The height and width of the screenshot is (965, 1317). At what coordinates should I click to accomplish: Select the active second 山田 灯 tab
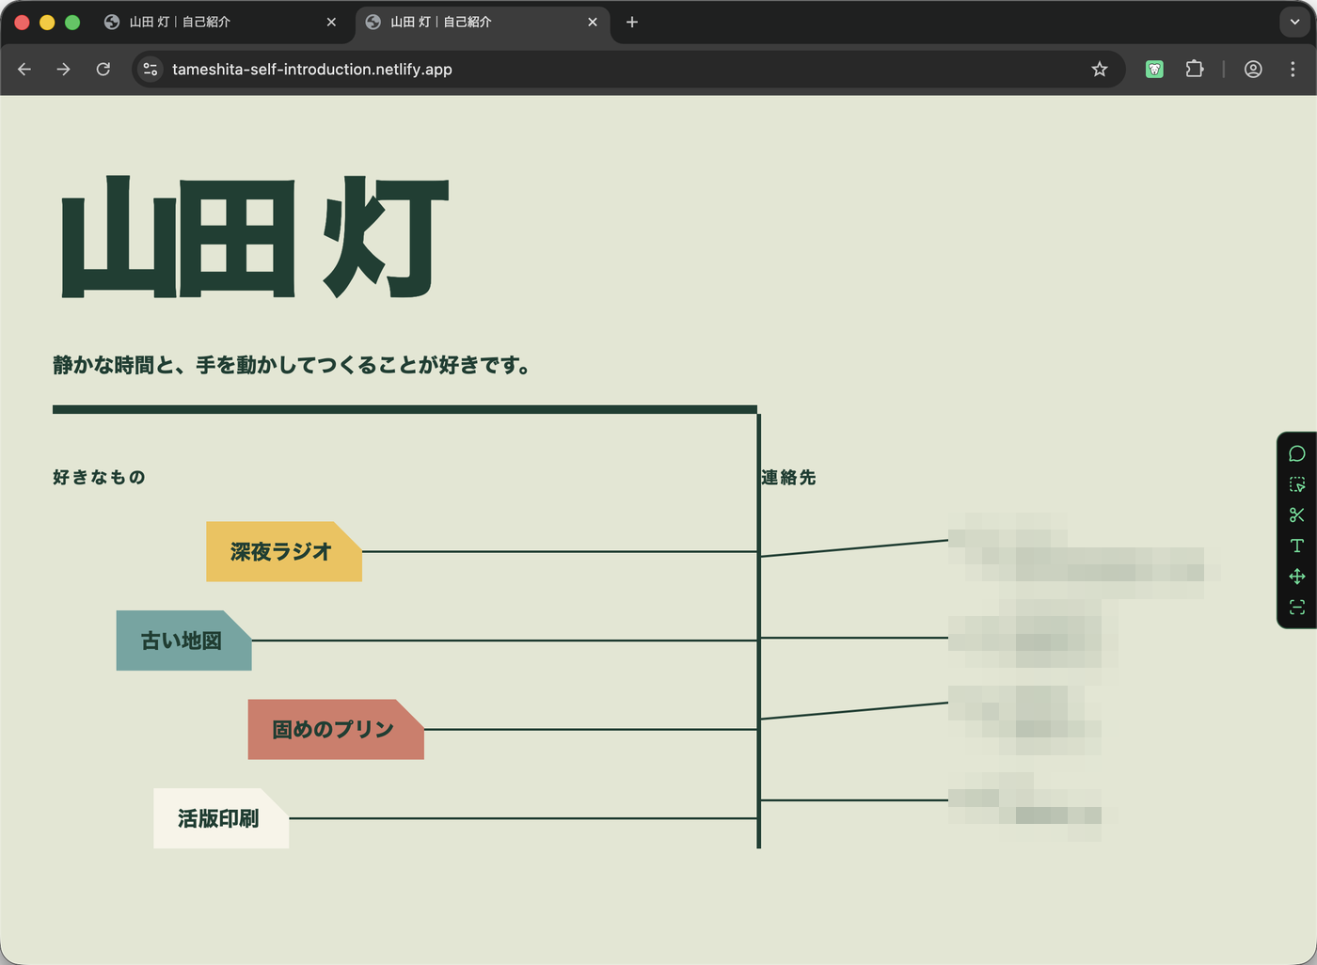pyautogui.click(x=483, y=22)
